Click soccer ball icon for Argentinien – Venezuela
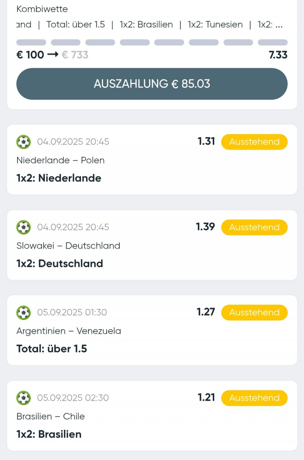Screen dimensions: 304x460 click(23, 313)
